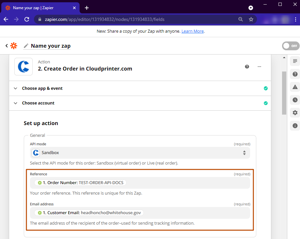Image resolution: width=300 pixels, height=239 pixels.
Task: Open a new browser tab
Action: click(x=87, y=8)
